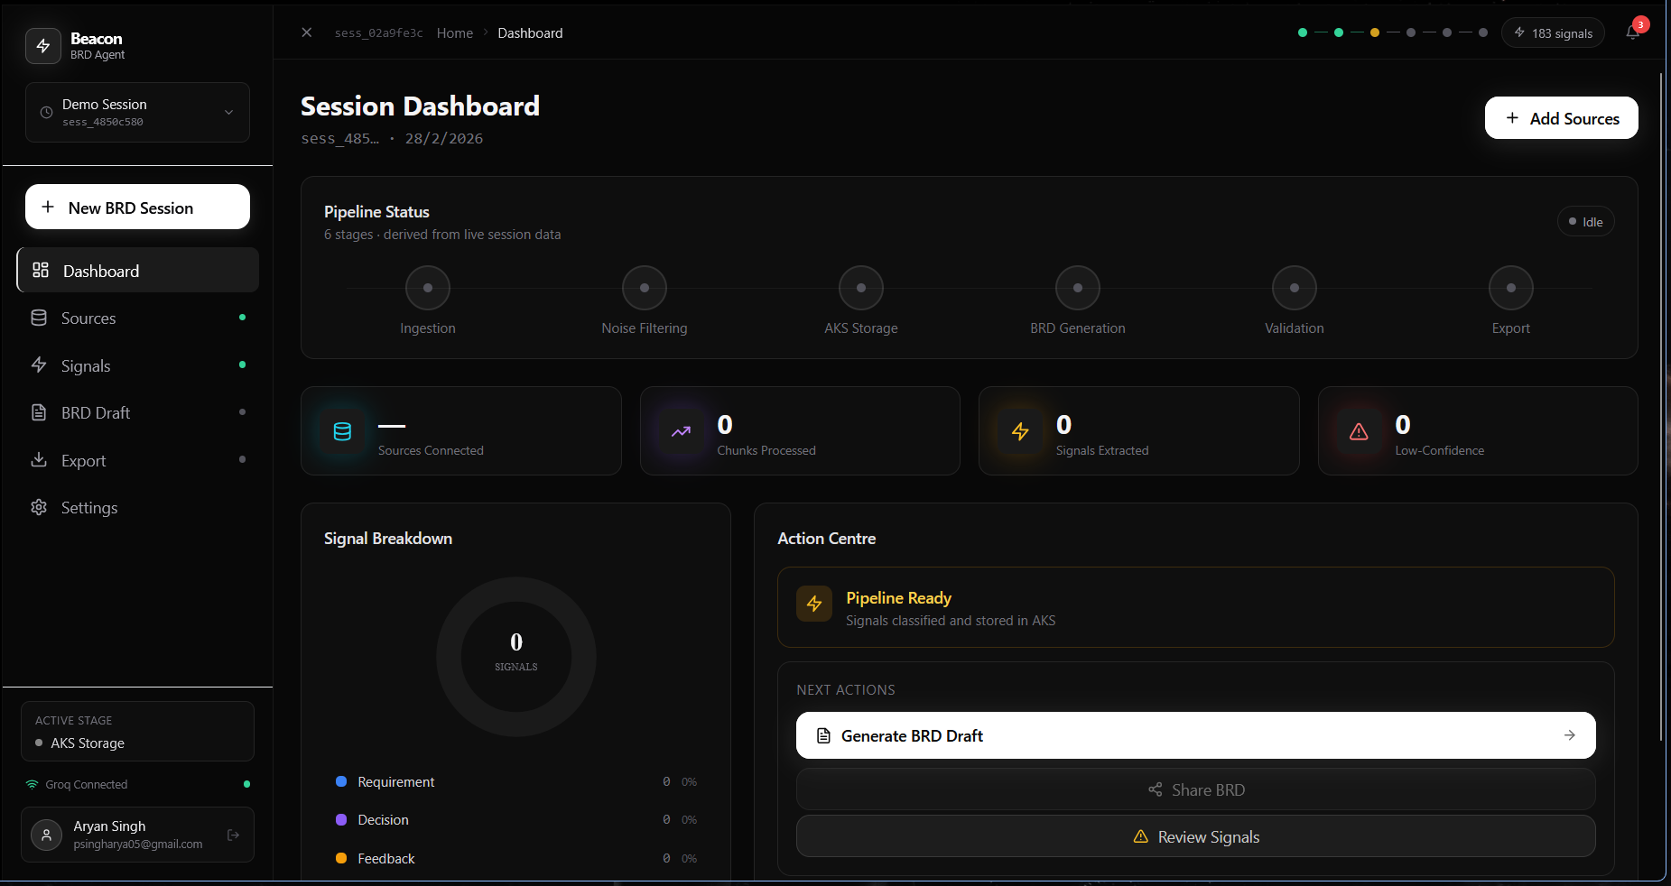This screenshot has width=1671, height=886.
Task: Open Settings from sidebar
Action: (89, 508)
